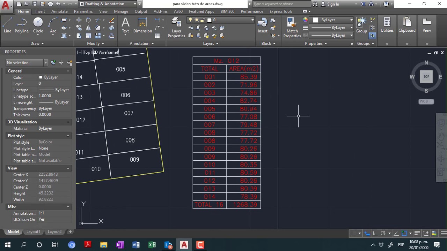Toggle lineweight display in status bar
The image size is (447, 251).
[x=417, y=233]
